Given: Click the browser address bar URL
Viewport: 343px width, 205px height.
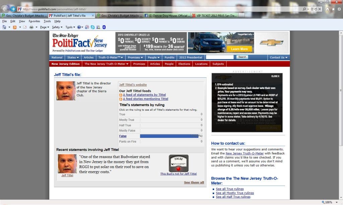Looking at the screenshot, I should pyautogui.click(x=55, y=9).
